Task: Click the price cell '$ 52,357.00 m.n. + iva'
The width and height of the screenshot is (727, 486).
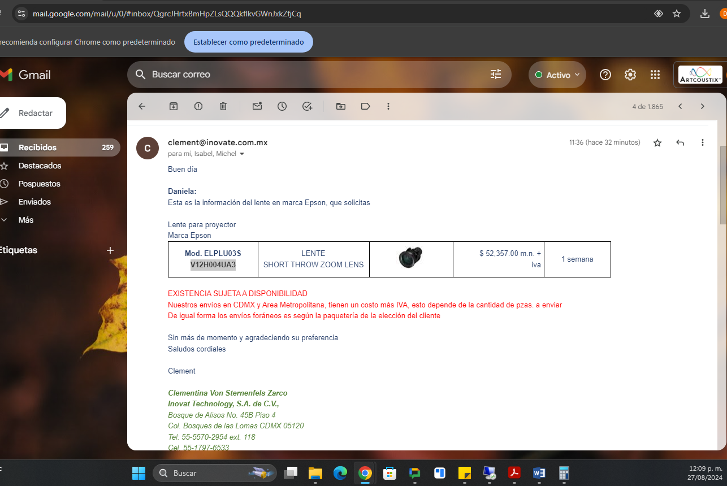Action: 499,259
